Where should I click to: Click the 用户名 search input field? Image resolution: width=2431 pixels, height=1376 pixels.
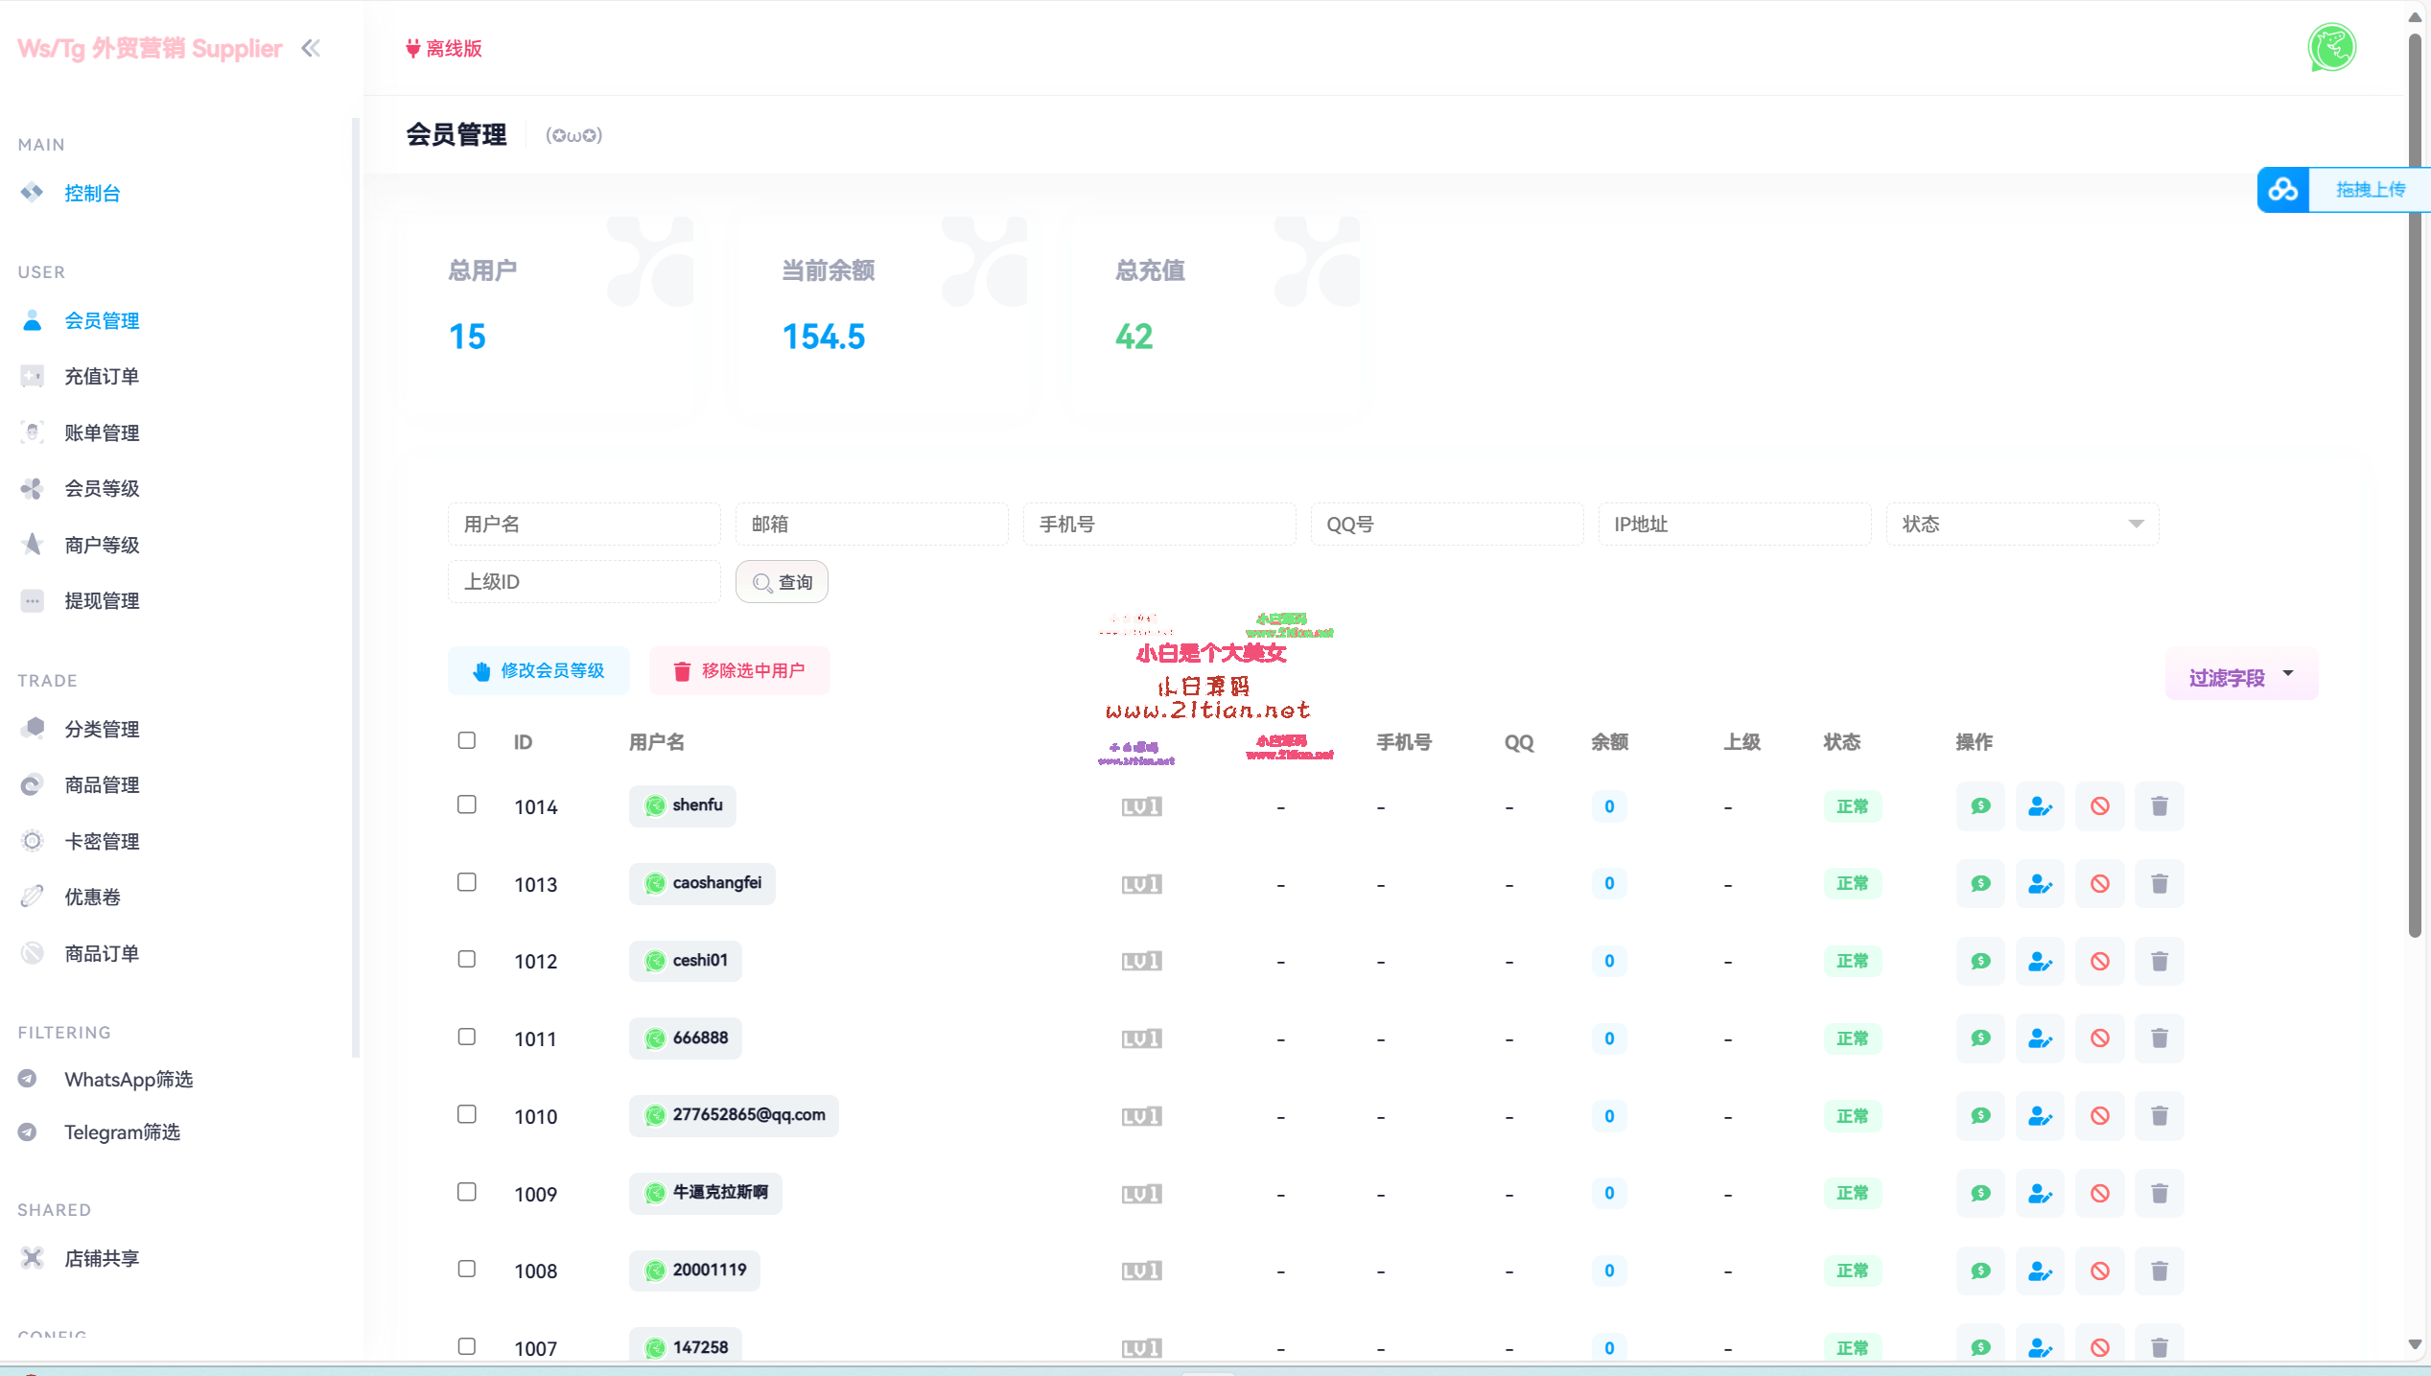[584, 525]
